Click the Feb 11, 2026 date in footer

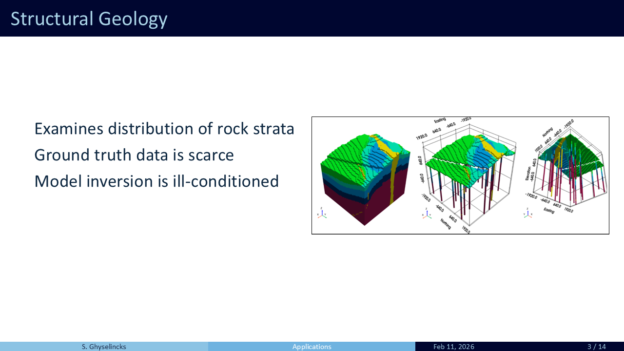(453, 347)
